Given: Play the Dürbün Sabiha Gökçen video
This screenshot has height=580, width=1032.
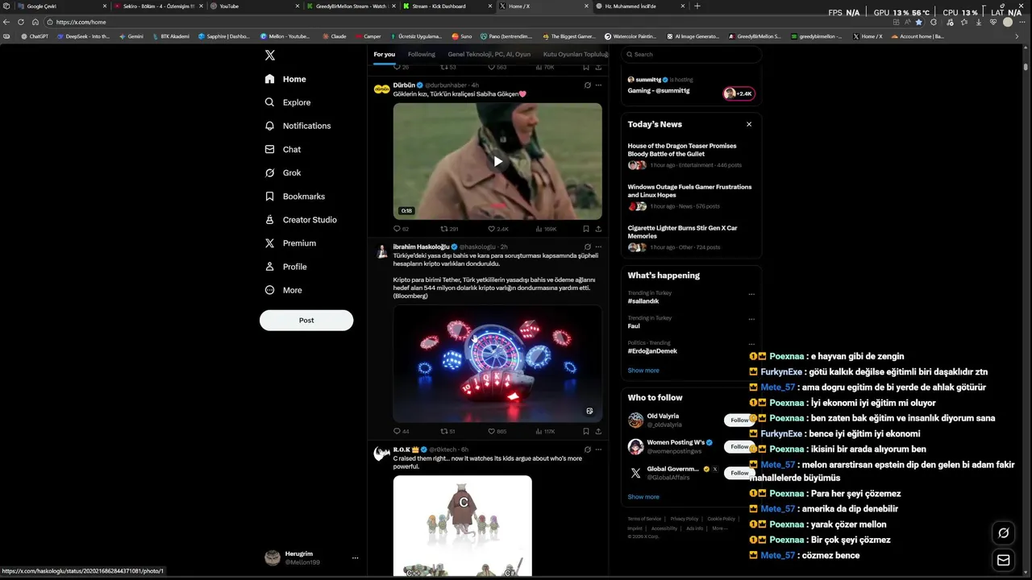Looking at the screenshot, I should coord(497,161).
